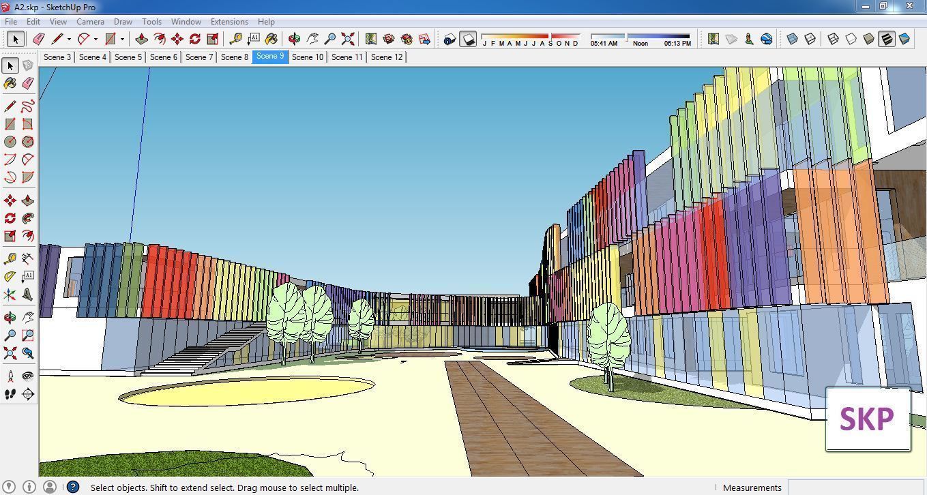
Task: Toggle X-Ray face style
Action: tap(793, 39)
